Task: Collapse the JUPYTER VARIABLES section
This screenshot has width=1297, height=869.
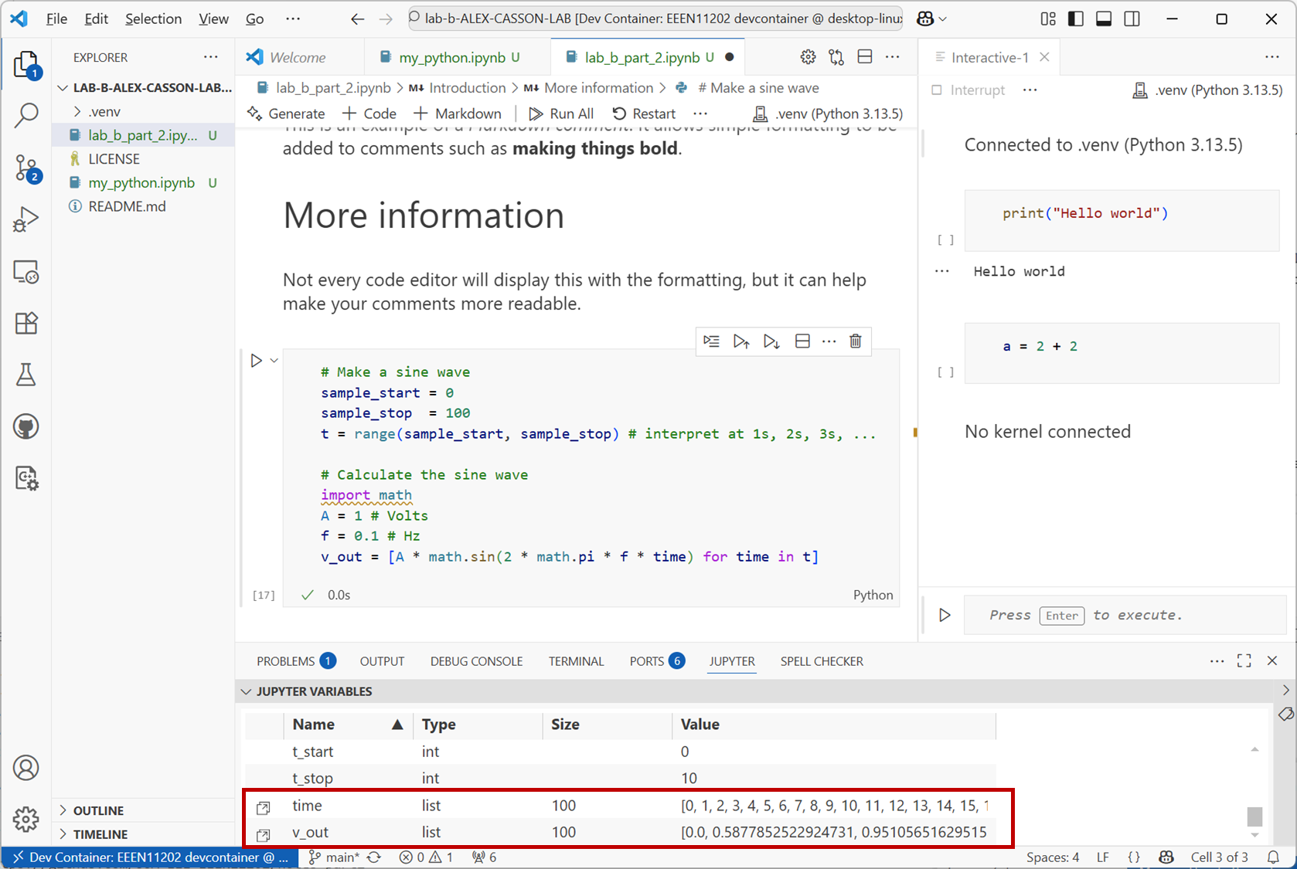Action: point(247,691)
